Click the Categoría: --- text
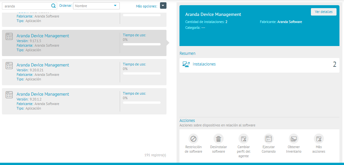 point(195,28)
